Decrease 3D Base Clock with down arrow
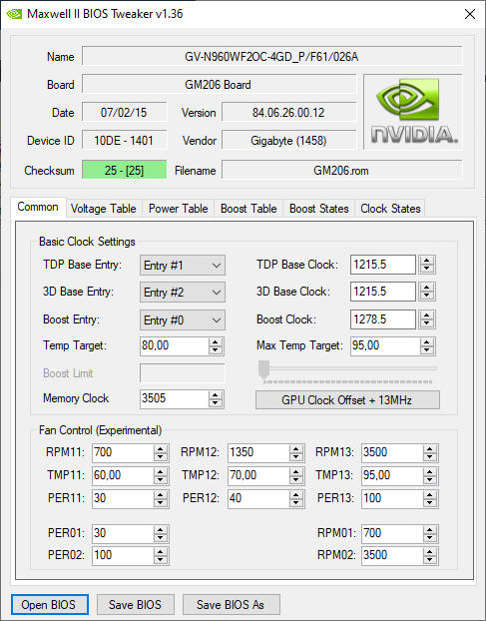486x621 pixels. 427,296
